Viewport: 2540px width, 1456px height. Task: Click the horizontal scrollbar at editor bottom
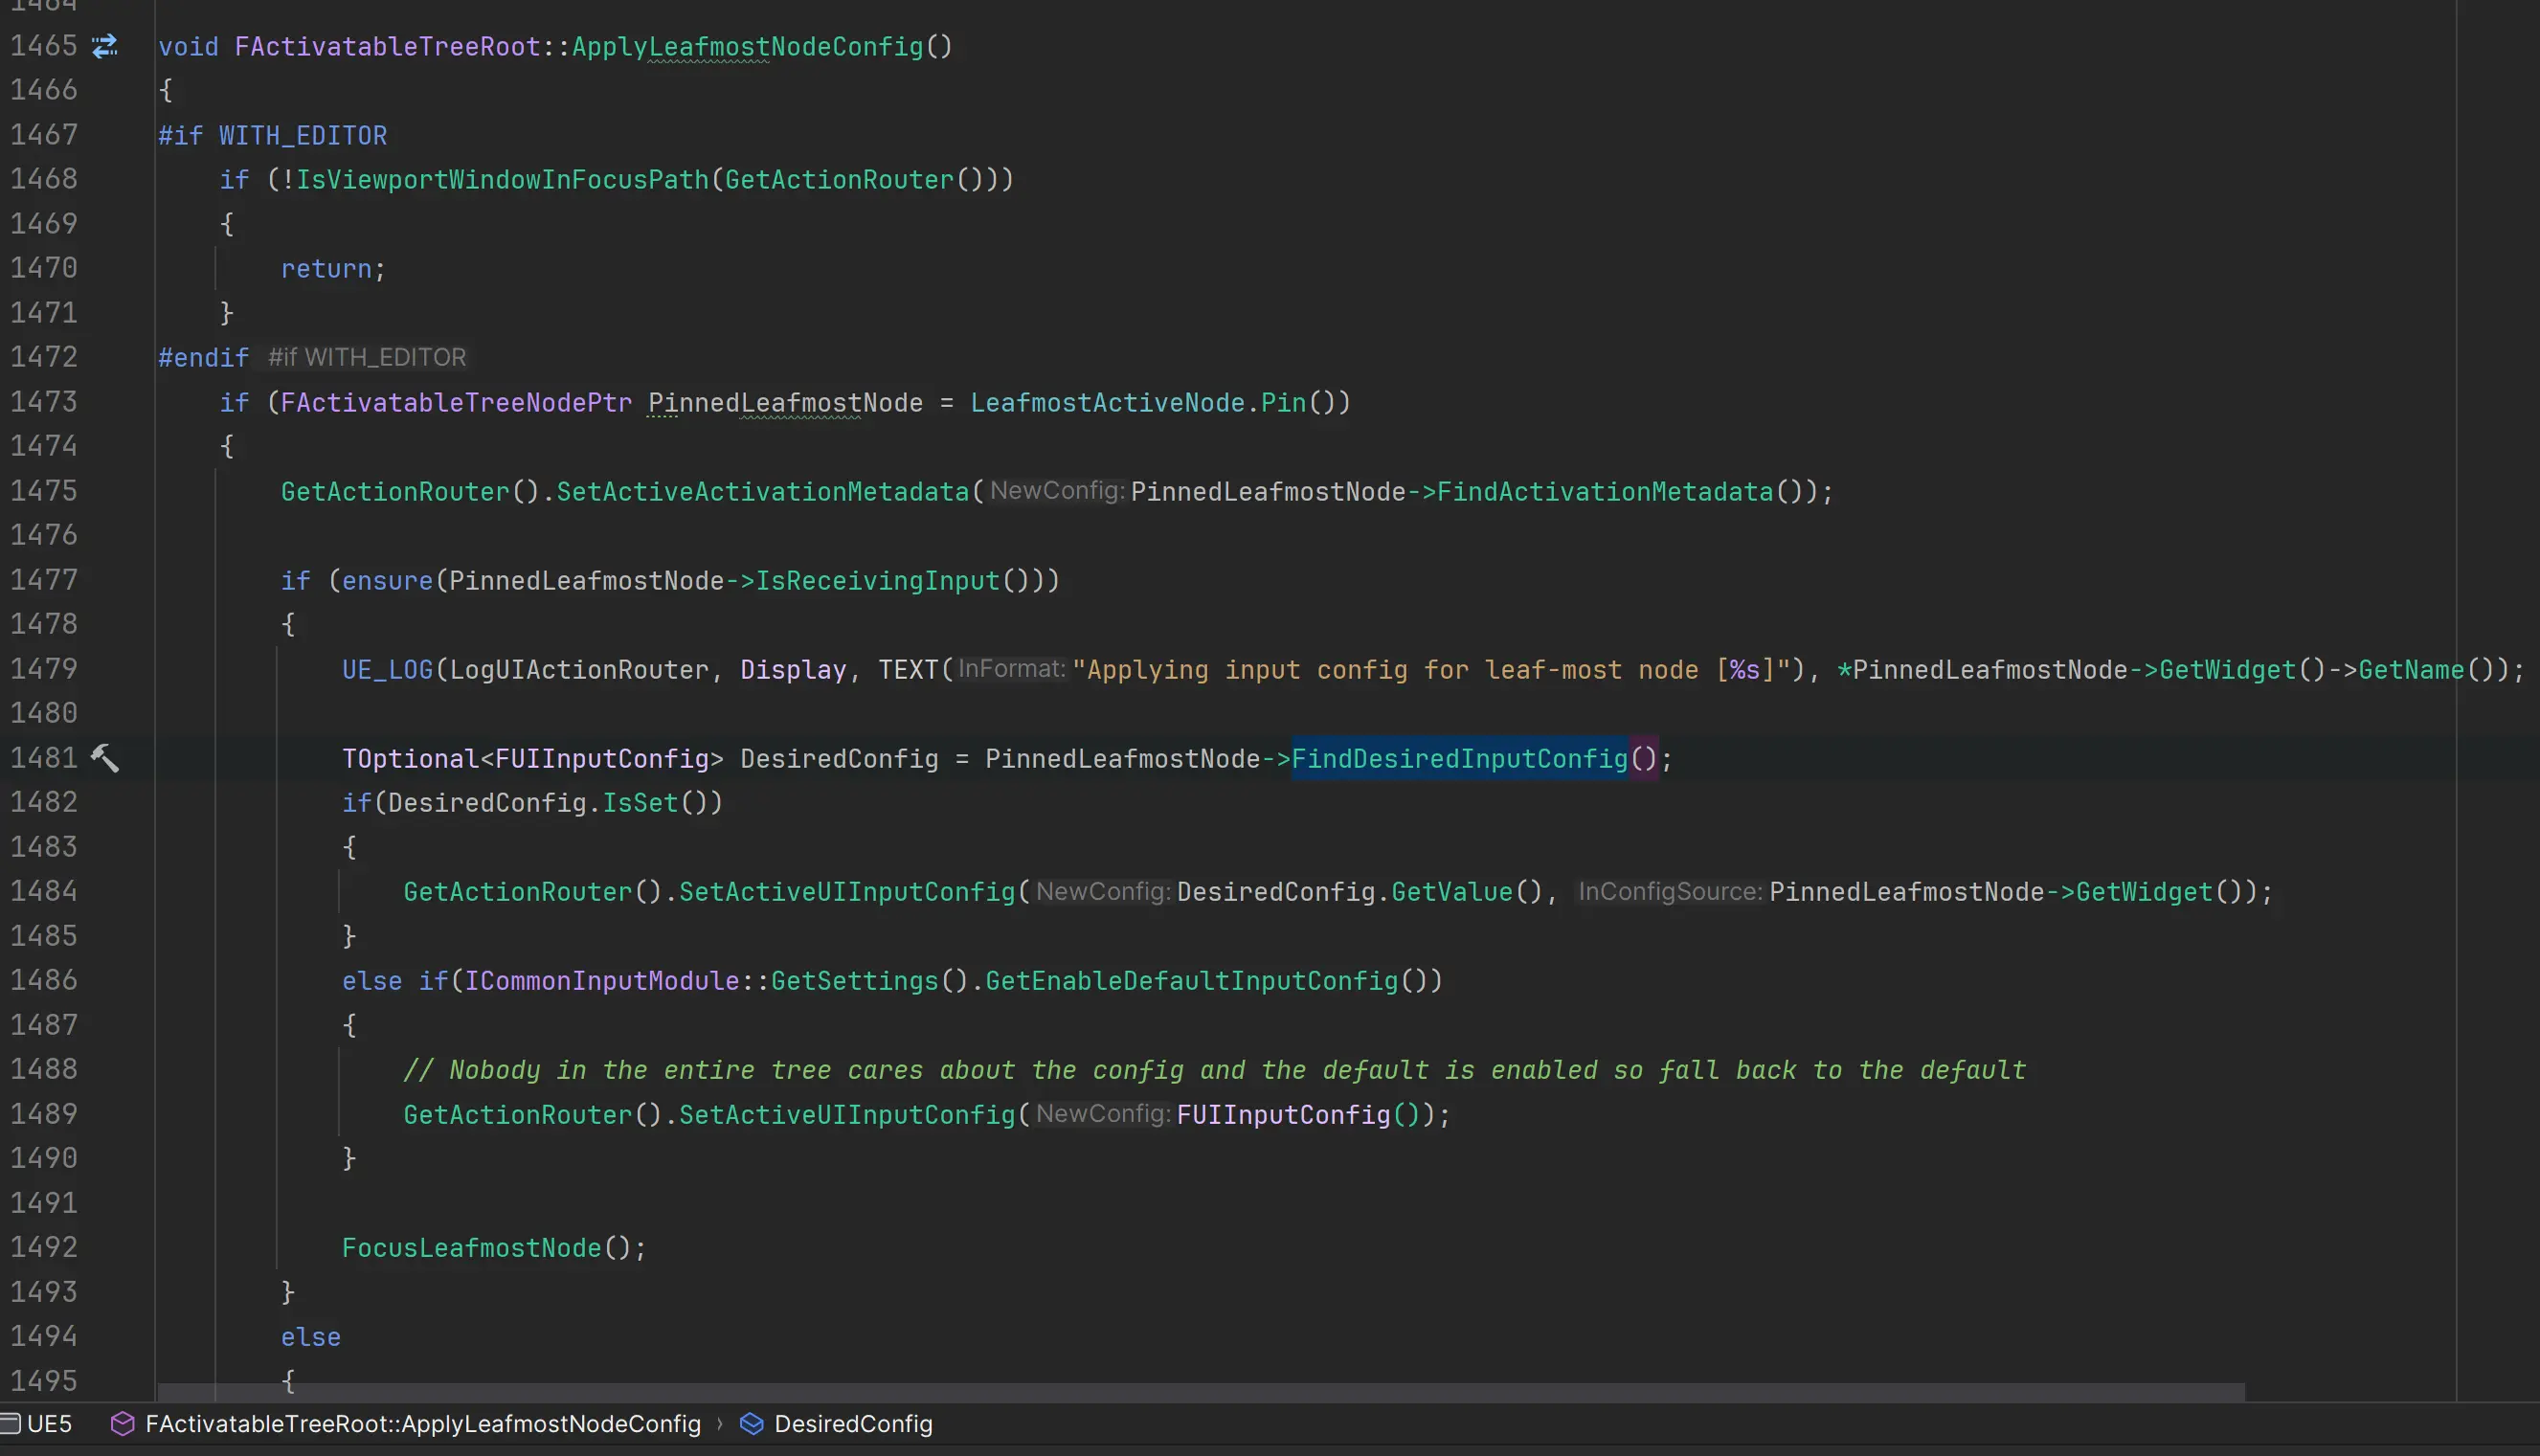tap(1200, 1392)
